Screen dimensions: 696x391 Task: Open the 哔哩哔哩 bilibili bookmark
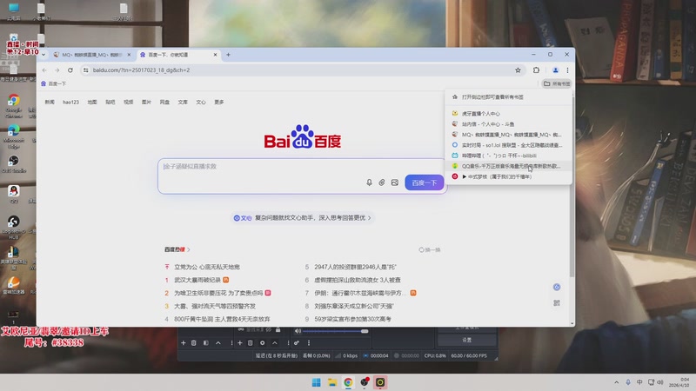pyautogui.click(x=509, y=156)
